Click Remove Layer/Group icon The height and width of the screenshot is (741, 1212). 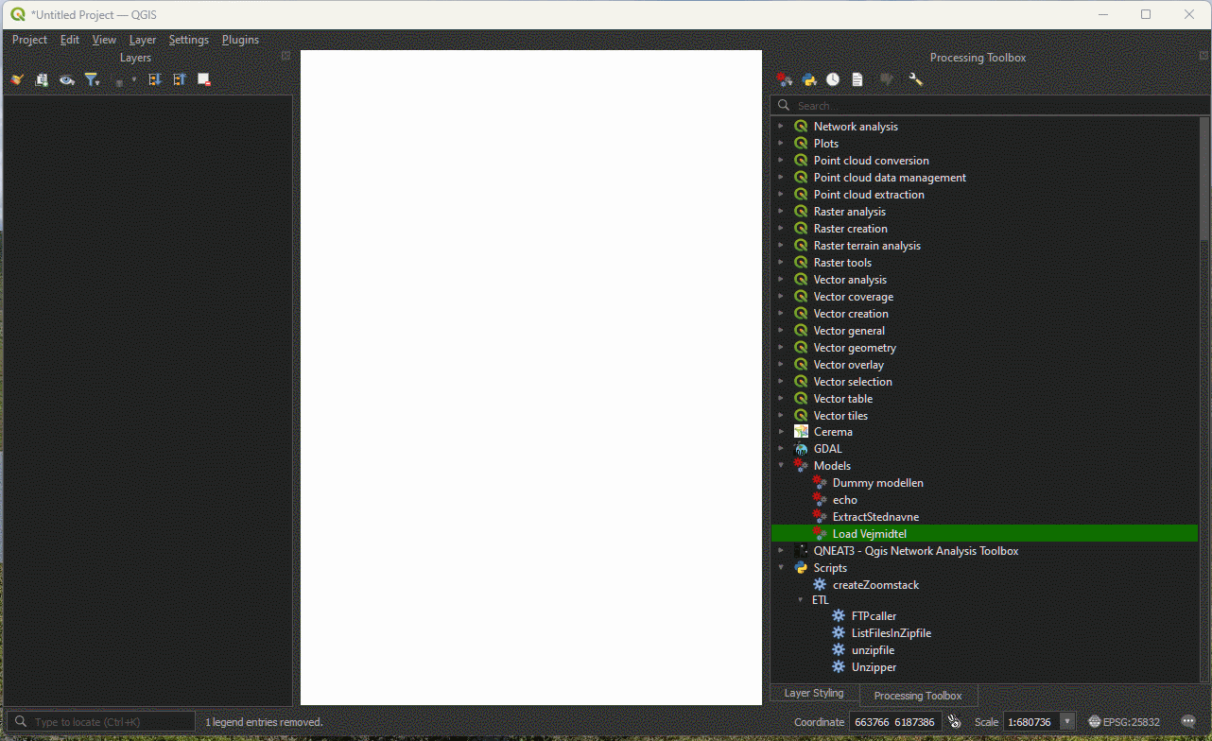pos(203,80)
